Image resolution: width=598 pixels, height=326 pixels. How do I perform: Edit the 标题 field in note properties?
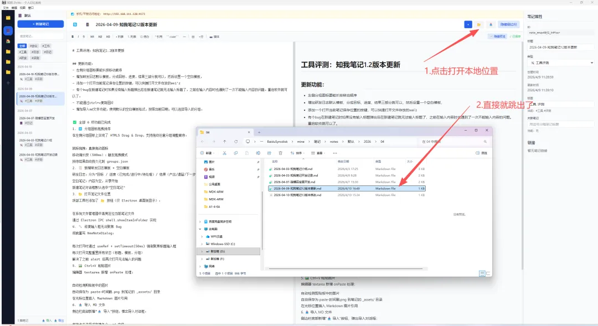tap(560, 47)
